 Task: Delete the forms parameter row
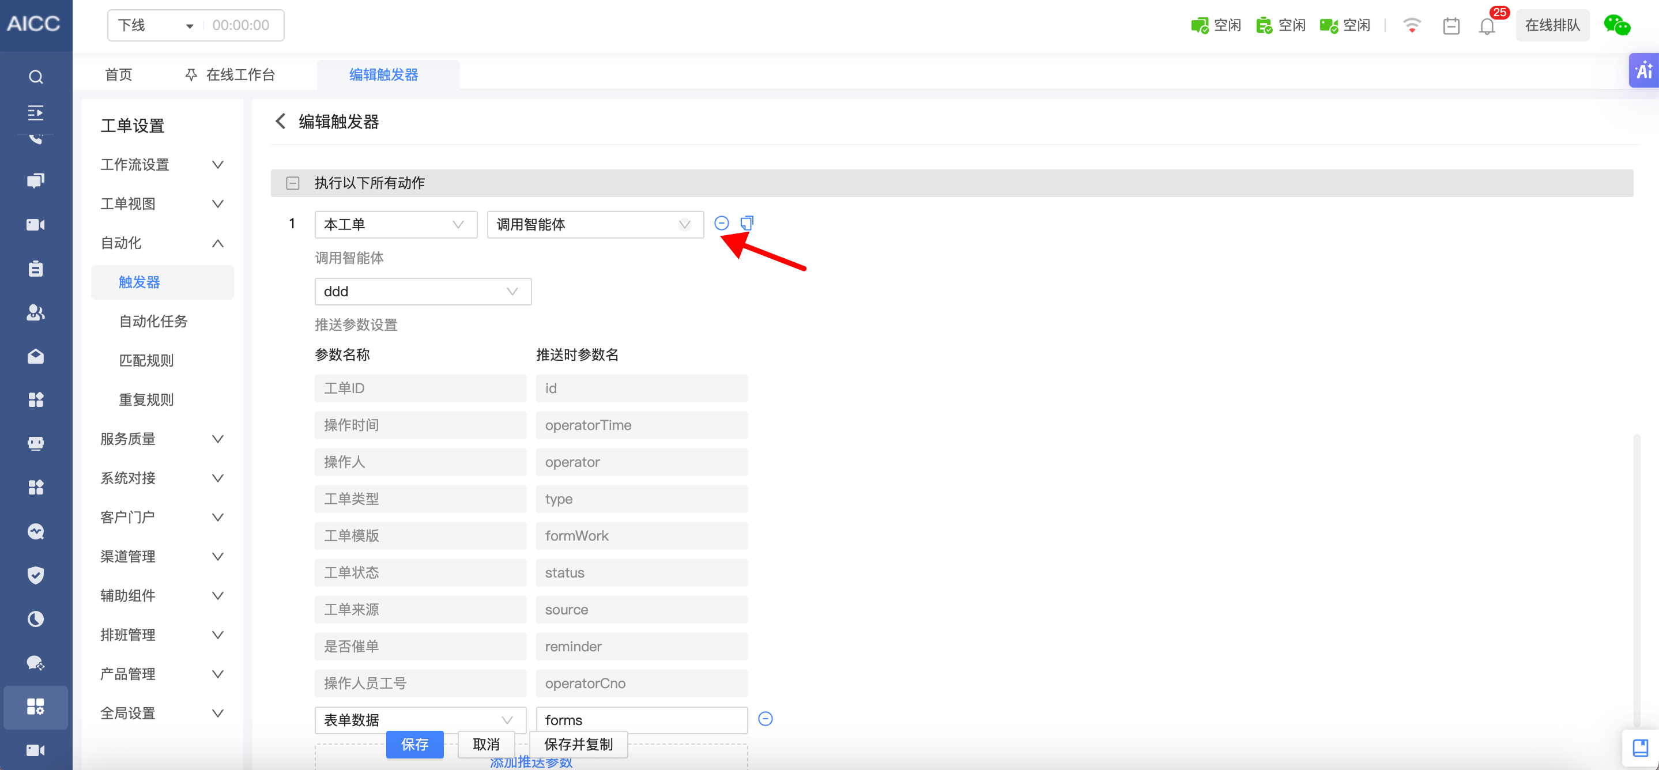tap(765, 719)
